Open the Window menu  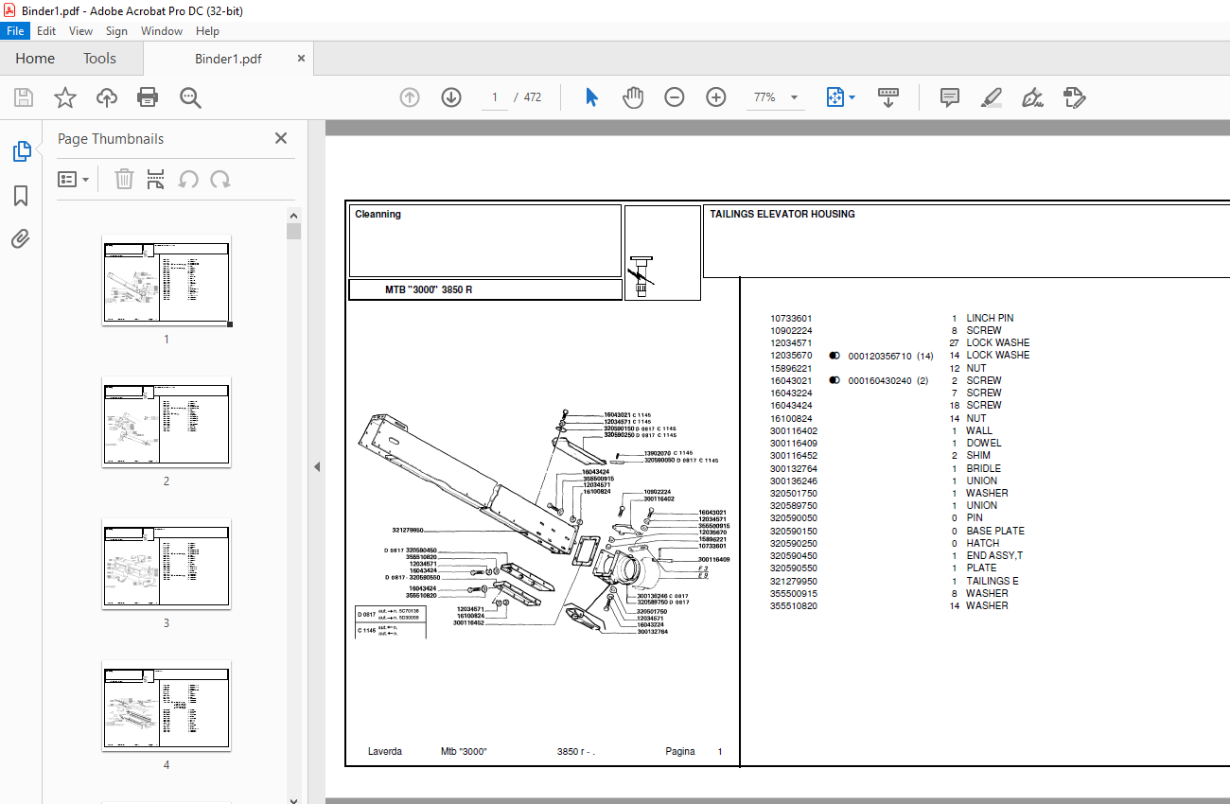pos(162,31)
